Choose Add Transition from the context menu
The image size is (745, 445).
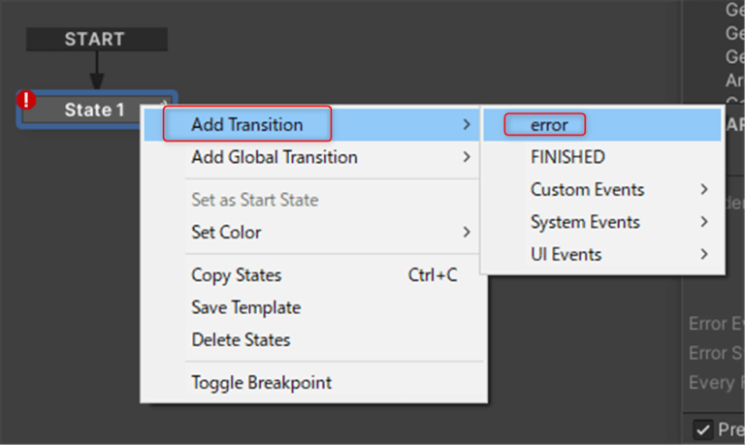pos(247,124)
